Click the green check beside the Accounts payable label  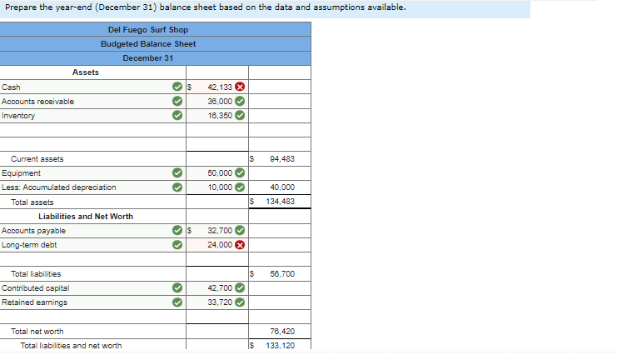tap(177, 230)
